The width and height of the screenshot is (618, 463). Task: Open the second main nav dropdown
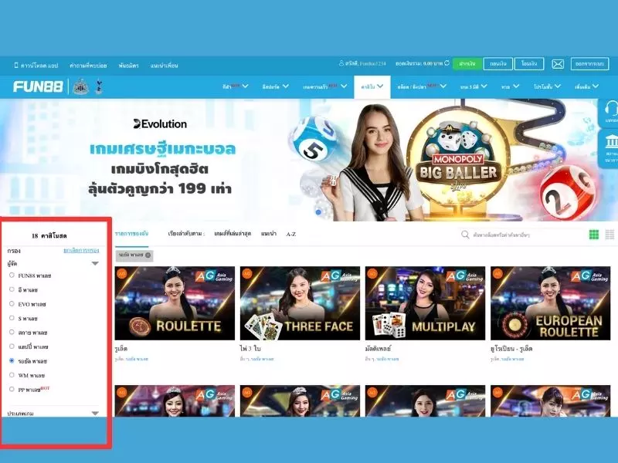(276, 86)
